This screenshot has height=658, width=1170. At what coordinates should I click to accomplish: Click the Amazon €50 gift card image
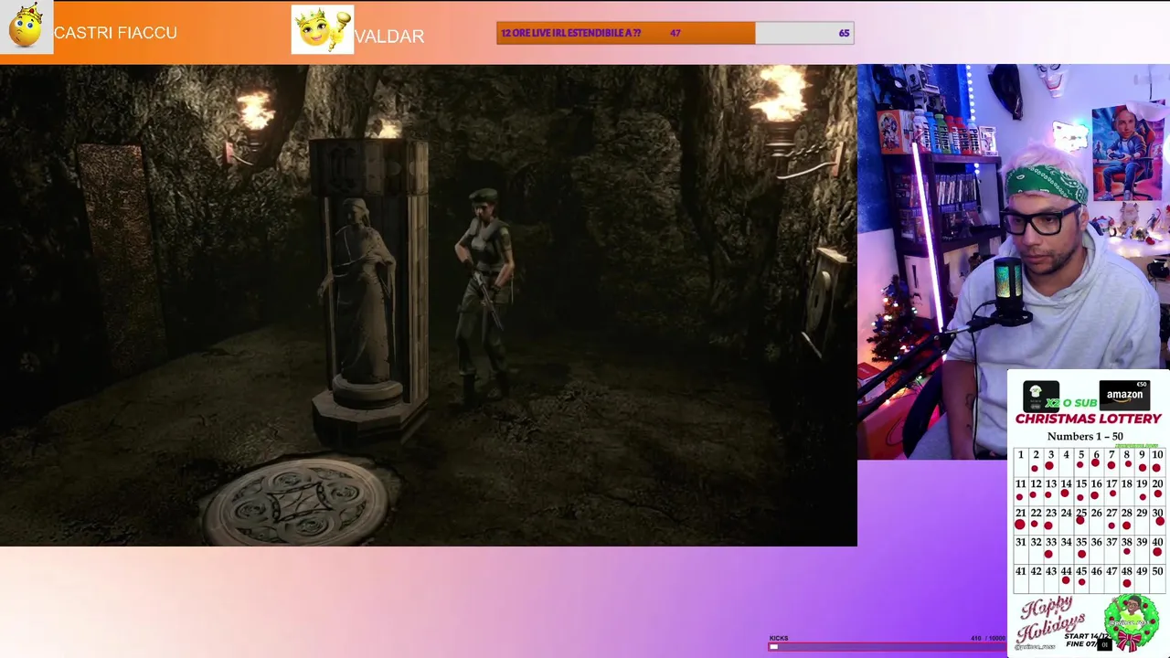point(1123,394)
